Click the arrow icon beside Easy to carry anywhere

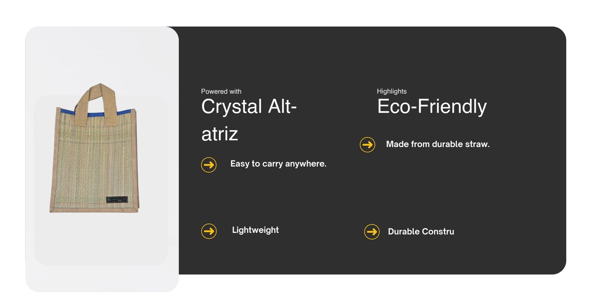click(209, 164)
